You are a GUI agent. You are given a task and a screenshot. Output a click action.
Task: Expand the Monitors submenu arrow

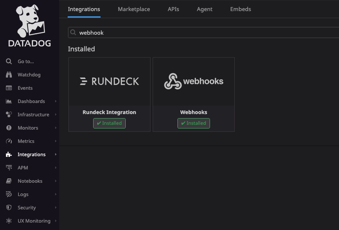(55, 128)
